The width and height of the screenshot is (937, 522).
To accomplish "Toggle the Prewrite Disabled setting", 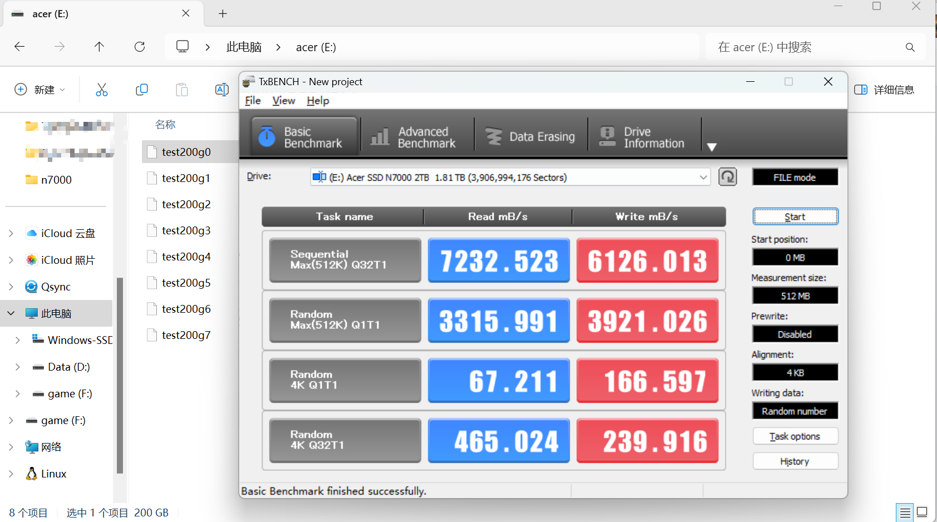I will 795,334.
